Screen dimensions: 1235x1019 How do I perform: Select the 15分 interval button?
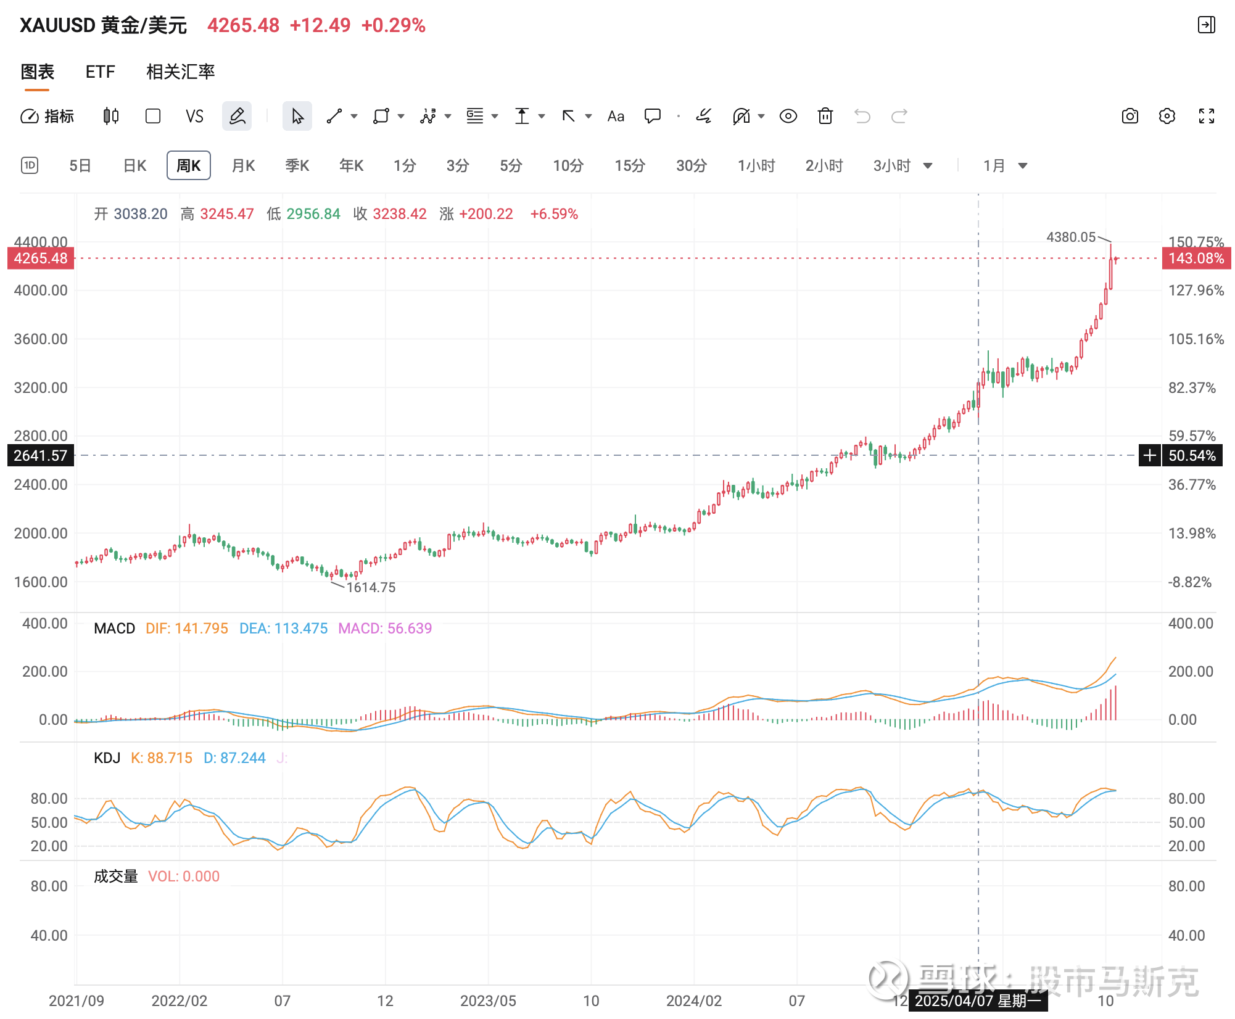[629, 165]
